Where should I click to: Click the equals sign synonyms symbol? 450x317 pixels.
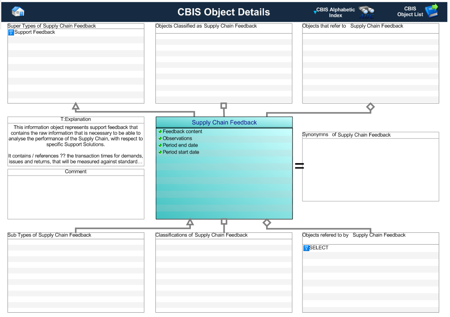tap(299, 166)
